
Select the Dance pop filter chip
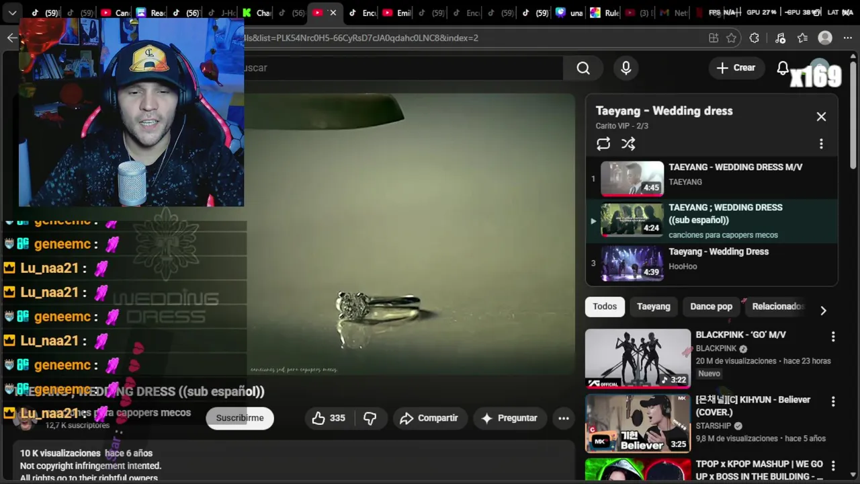(711, 307)
